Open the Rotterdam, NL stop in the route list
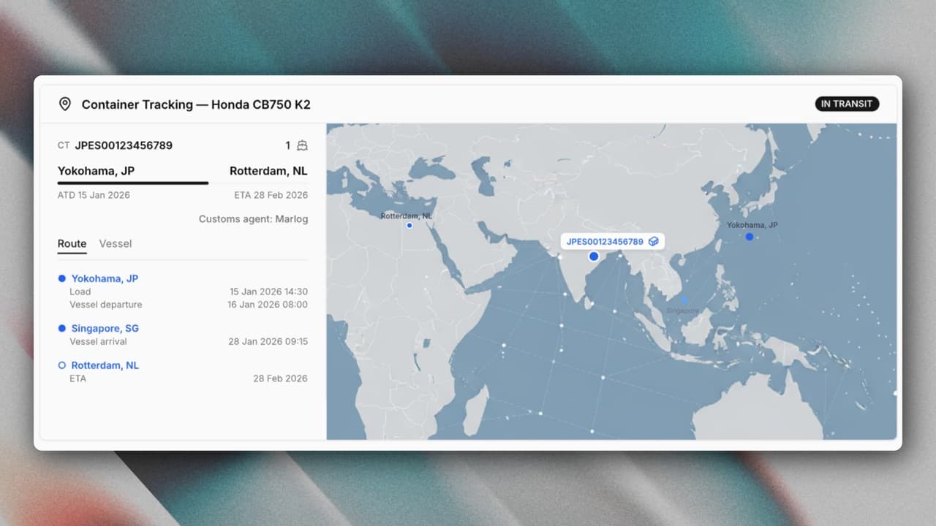This screenshot has height=526, width=936. point(105,365)
